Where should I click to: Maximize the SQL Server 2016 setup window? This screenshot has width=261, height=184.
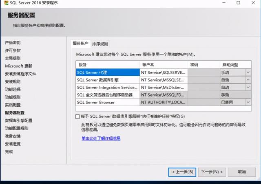click(x=238, y=3)
